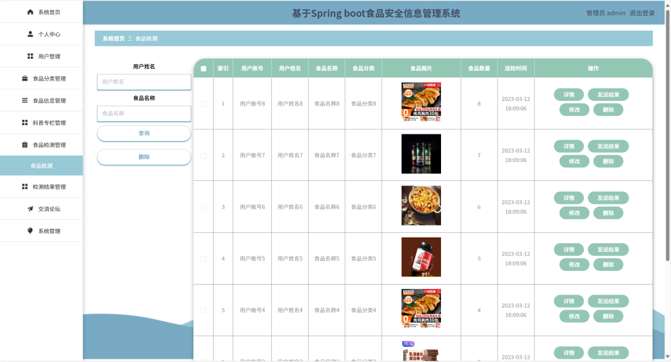This screenshot has height=362, width=671.
Task: Click the 食品数量 column header
Action: point(479,69)
